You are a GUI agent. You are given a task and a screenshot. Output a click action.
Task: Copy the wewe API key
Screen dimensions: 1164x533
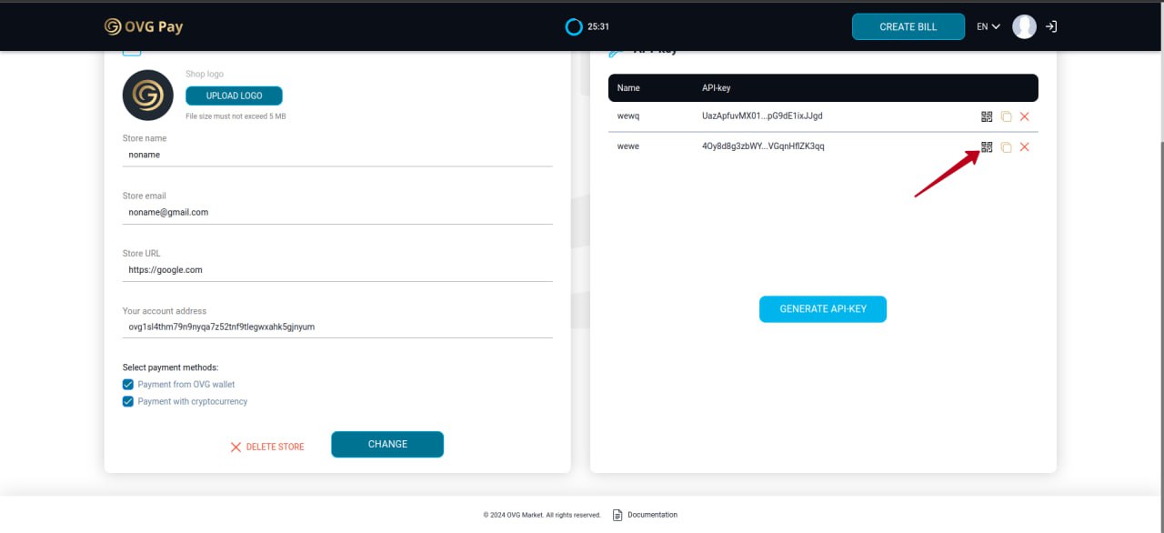(x=1006, y=147)
